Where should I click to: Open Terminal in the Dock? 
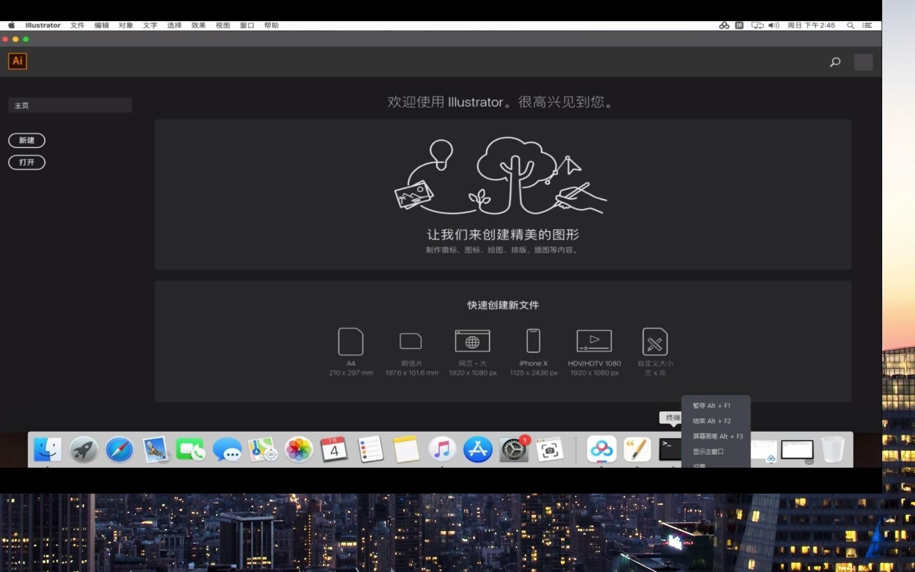pos(670,450)
